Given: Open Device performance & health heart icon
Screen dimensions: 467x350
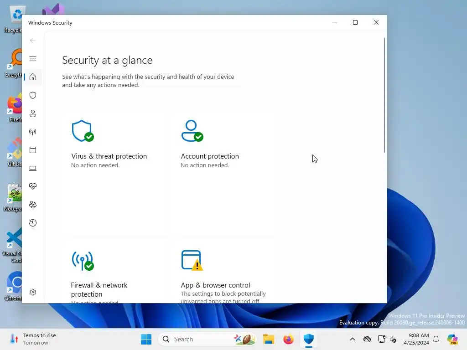Looking at the screenshot, I should (33, 186).
